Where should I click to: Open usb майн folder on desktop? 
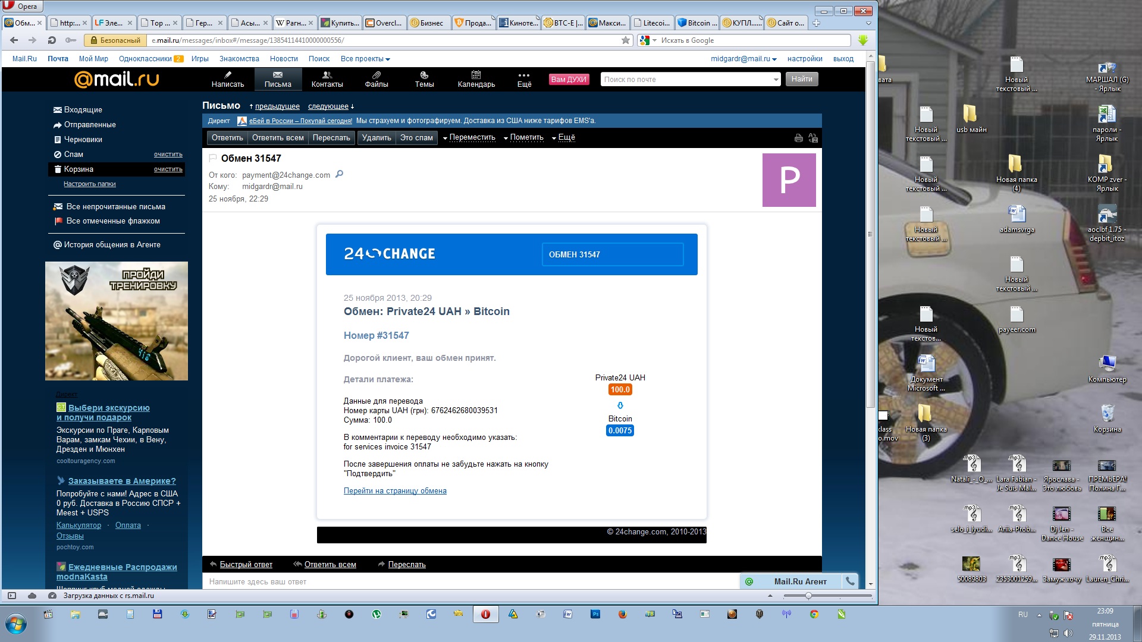[971, 118]
